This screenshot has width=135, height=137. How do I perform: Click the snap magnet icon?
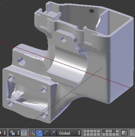[133, 133]
